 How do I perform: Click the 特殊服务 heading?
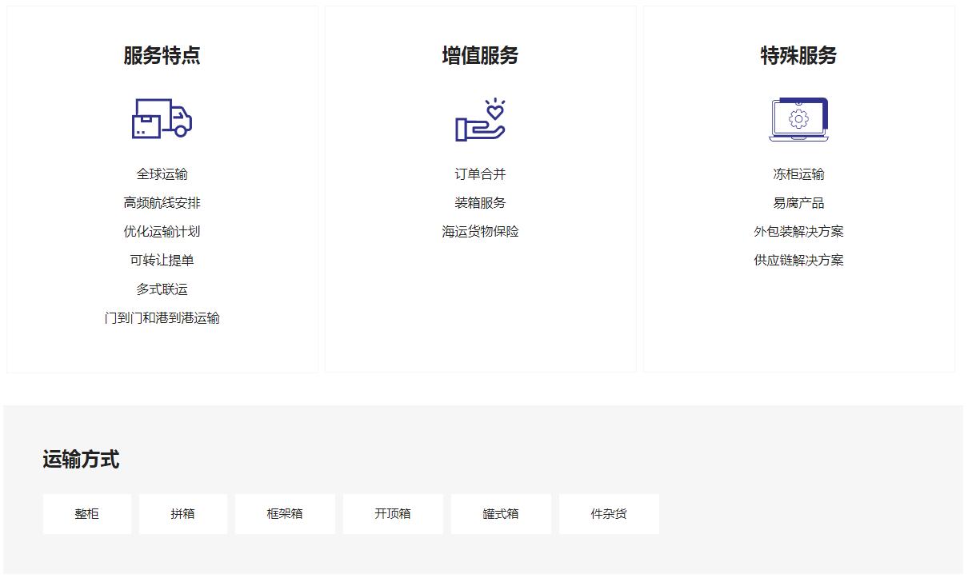click(x=798, y=55)
